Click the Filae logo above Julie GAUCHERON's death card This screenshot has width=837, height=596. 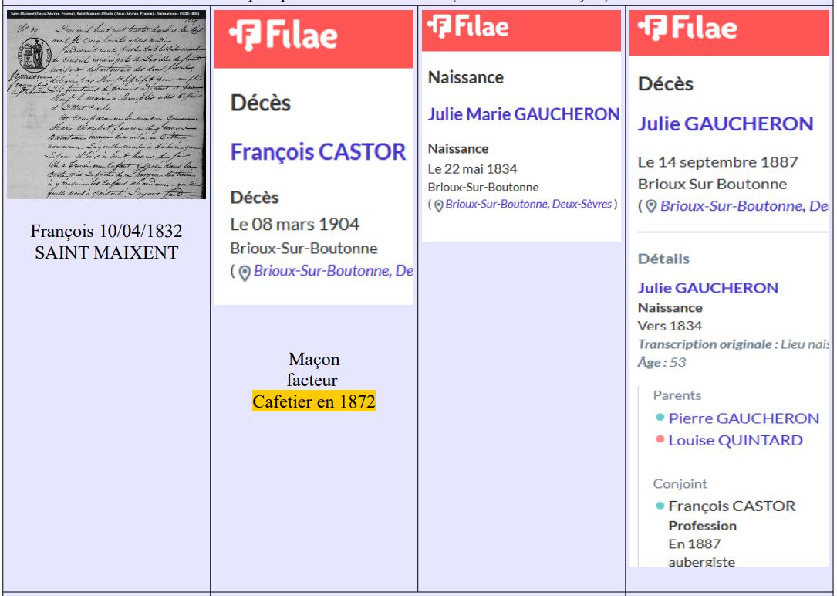(687, 27)
